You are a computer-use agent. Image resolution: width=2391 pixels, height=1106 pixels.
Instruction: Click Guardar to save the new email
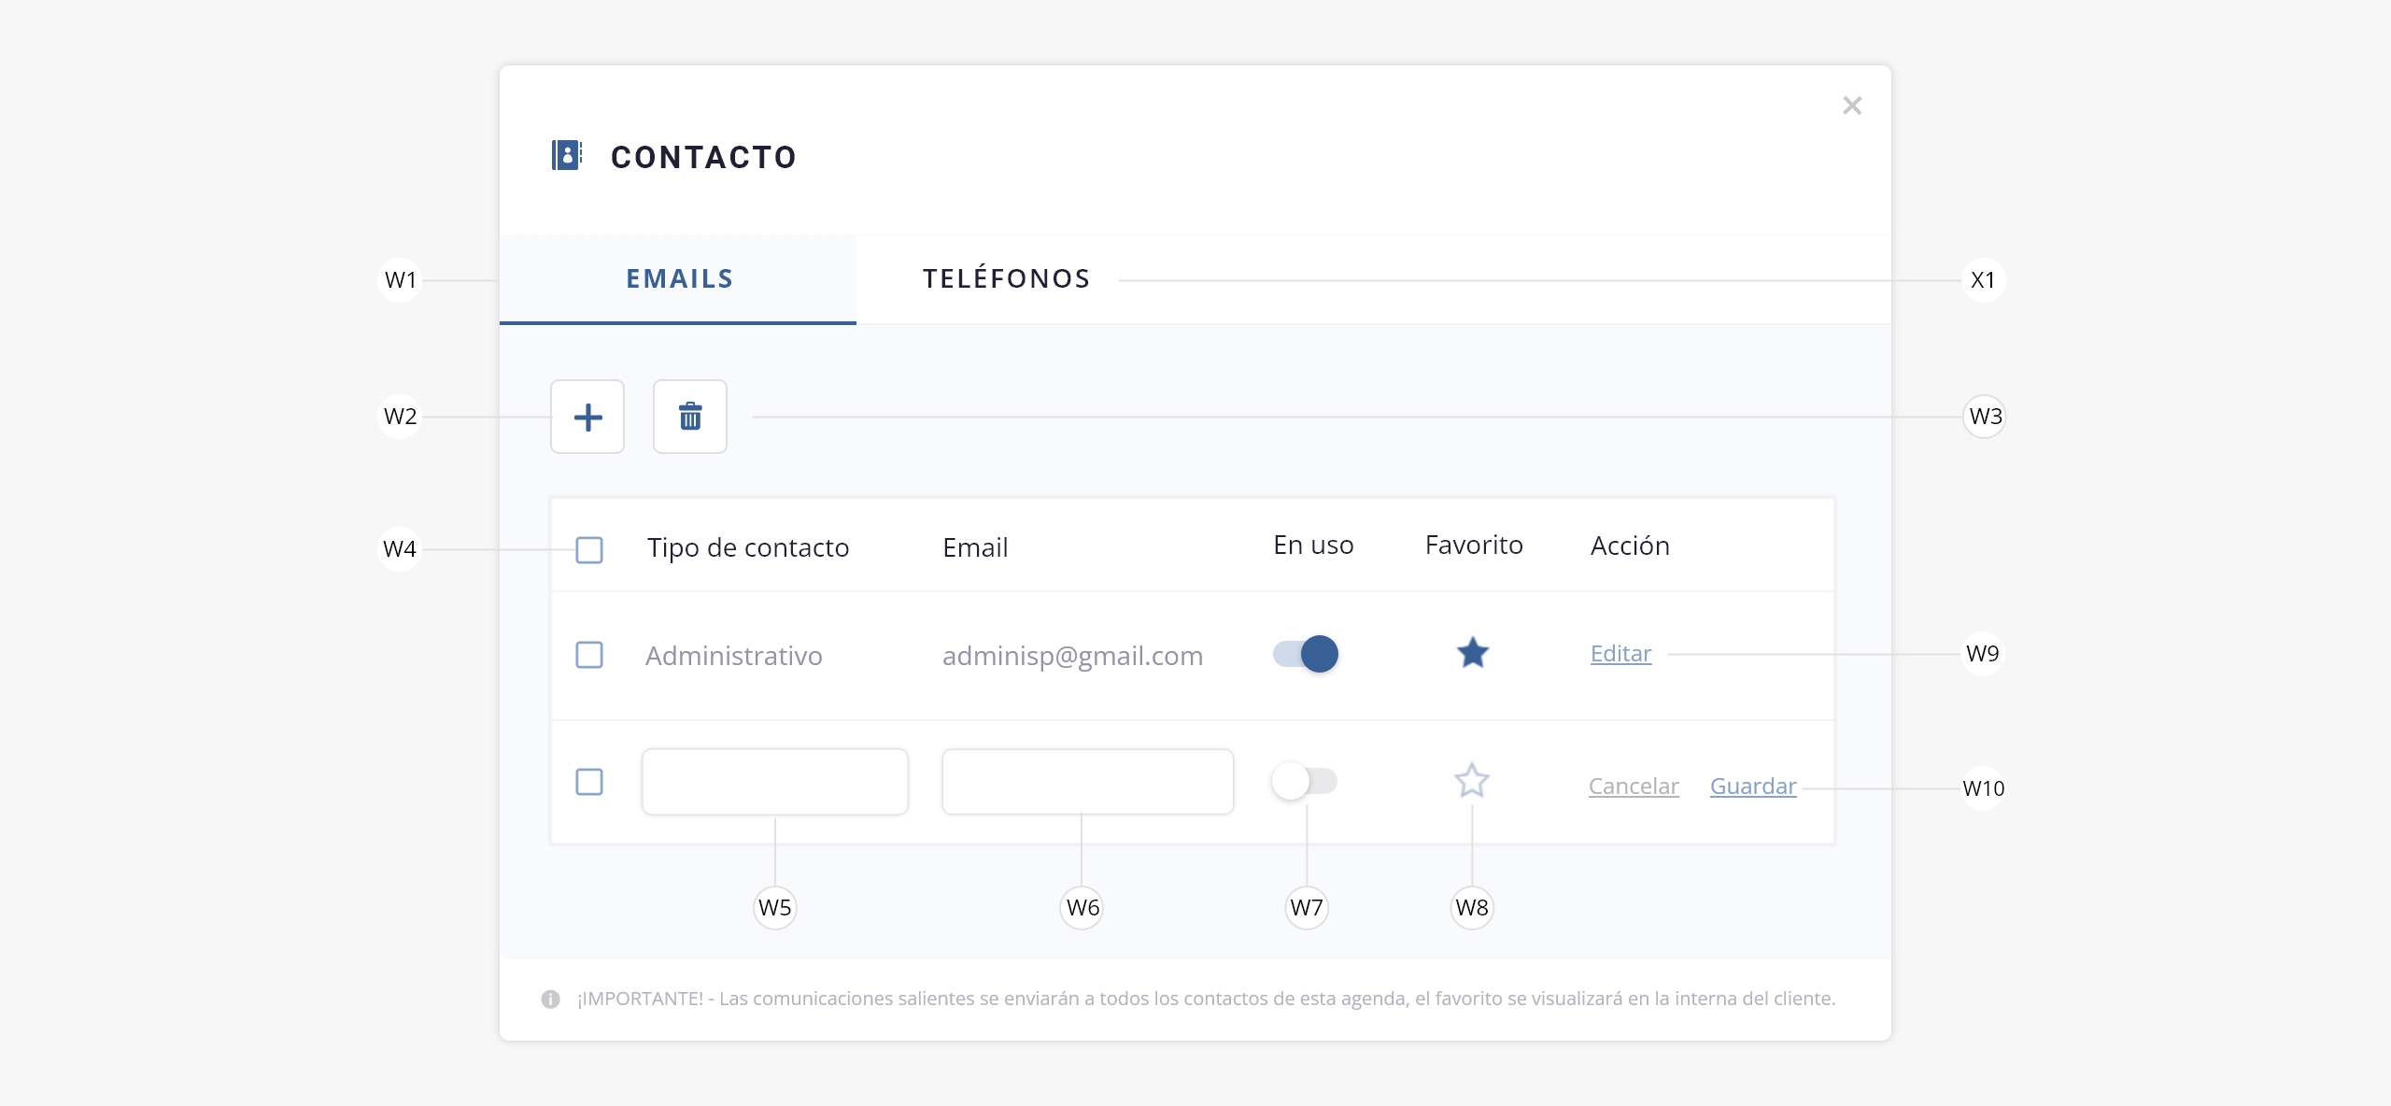1753,787
